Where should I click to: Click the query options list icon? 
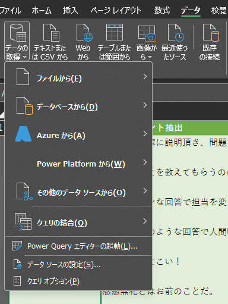pos(17,281)
